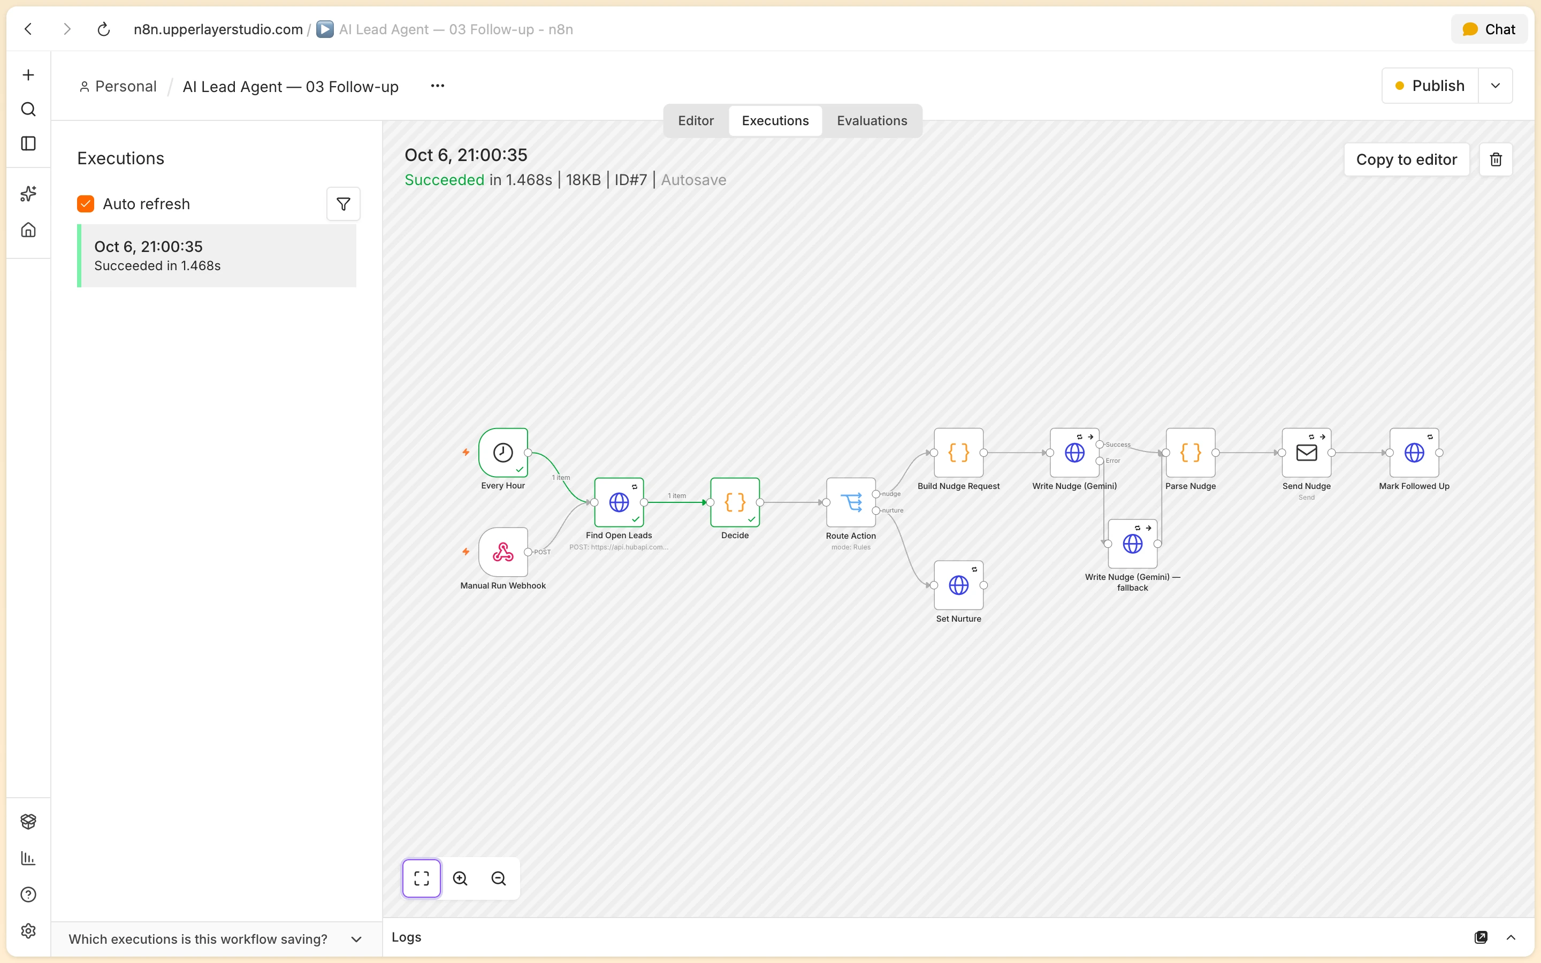Screen dimensions: 1541x963
Task: Delete this execution with trash icon
Action: (1496, 159)
